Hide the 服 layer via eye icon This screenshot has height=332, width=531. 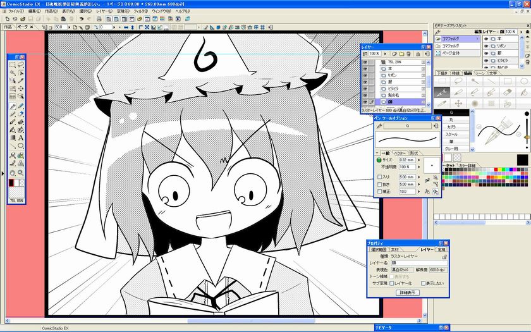point(365,82)
